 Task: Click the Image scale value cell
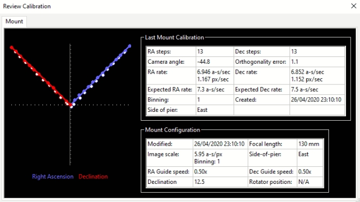pos(220,157)
